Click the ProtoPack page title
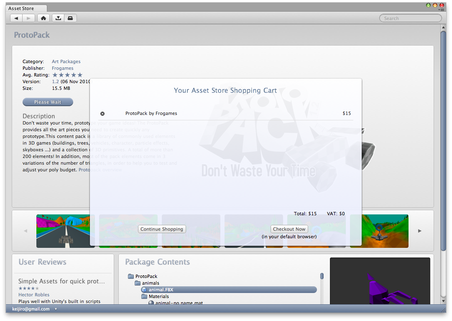This screenshot has width=452, height=321. tap(32, 35)
